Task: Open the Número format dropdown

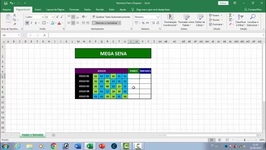Action: coord(158,17)
